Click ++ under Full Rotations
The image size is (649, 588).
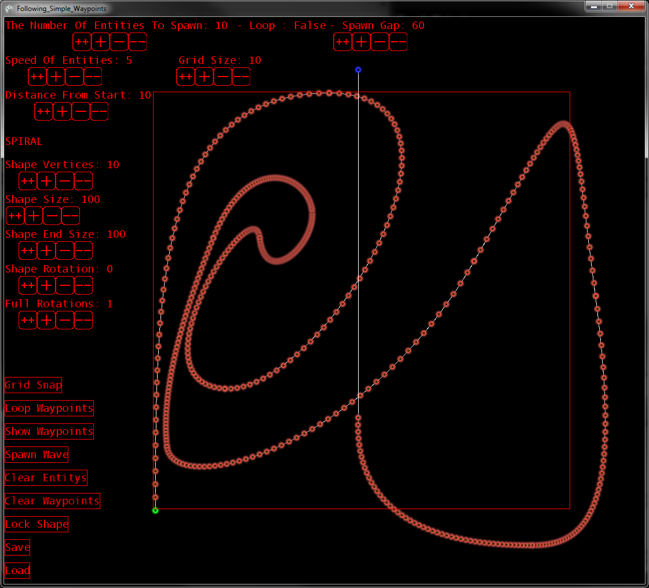(x=28, y=320)
